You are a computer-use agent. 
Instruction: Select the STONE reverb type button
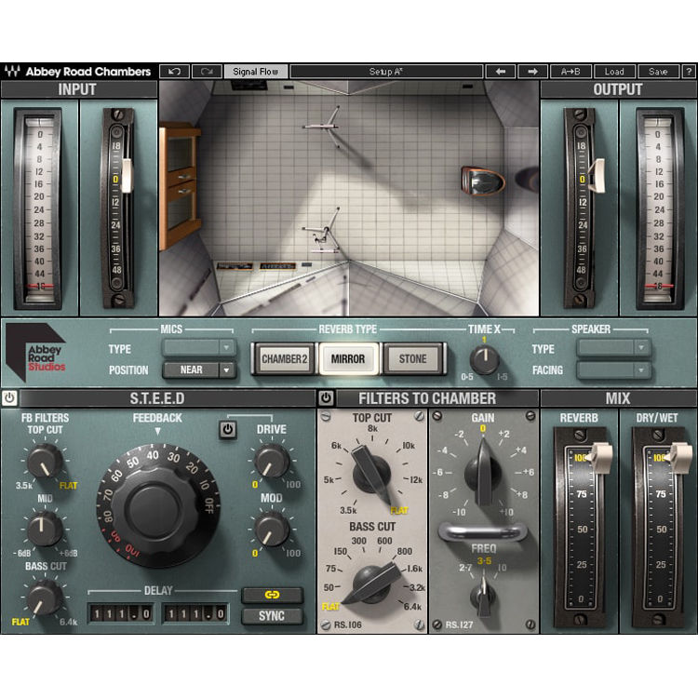coord(412,358)
